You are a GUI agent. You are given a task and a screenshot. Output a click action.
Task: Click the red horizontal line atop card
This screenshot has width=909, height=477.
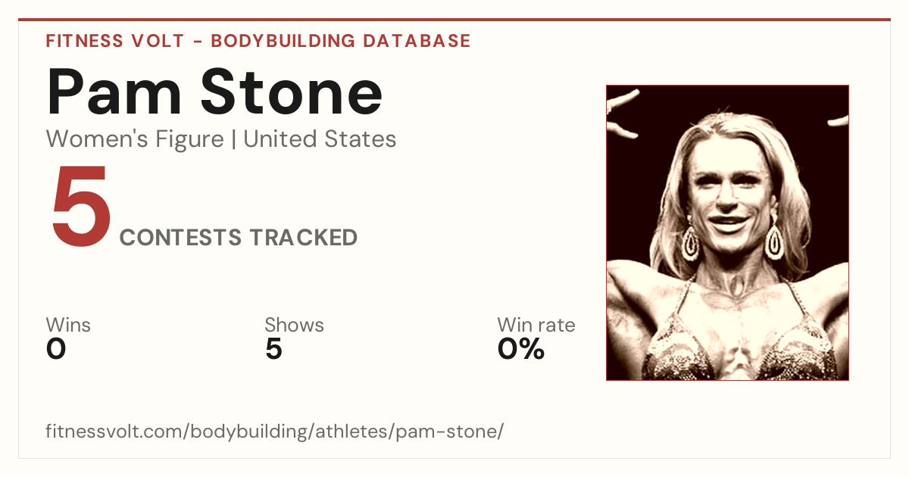[454, 20]
